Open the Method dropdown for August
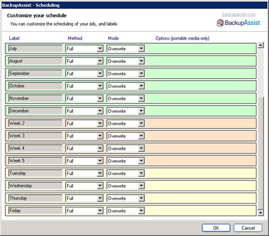The height and width of the screenshot is (236, 269). pyautogui.click(x=84, y=61)
